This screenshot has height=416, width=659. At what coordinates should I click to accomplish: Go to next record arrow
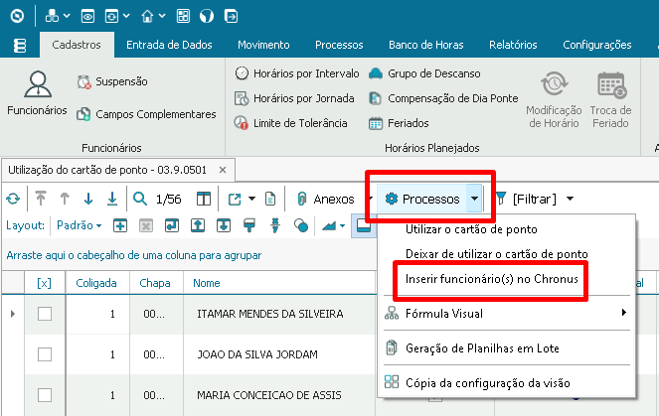pyautogui.click(x=88, y=199)
